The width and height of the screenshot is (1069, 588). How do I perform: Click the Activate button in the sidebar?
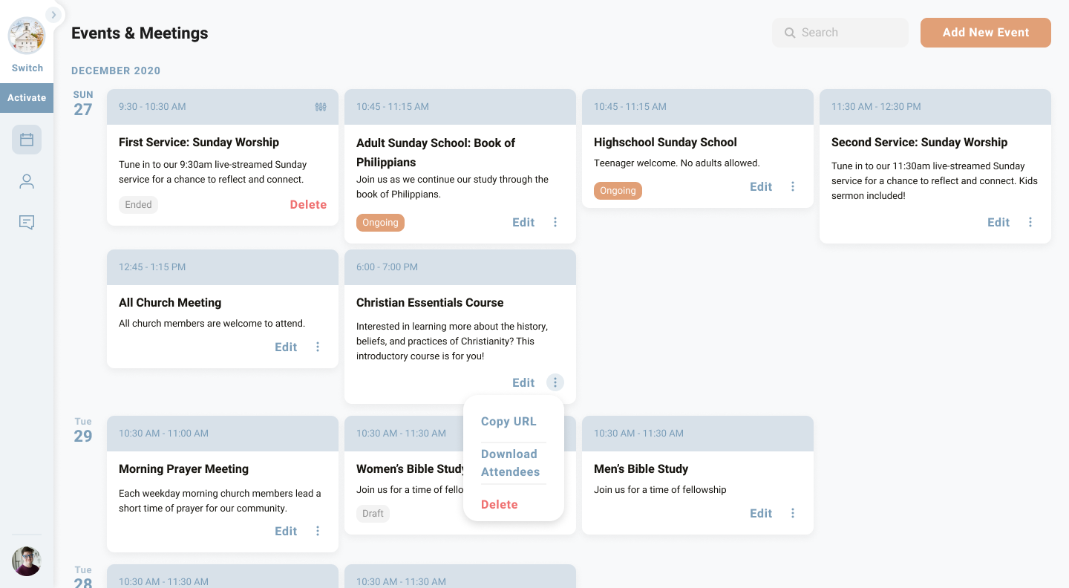(27, 97)
